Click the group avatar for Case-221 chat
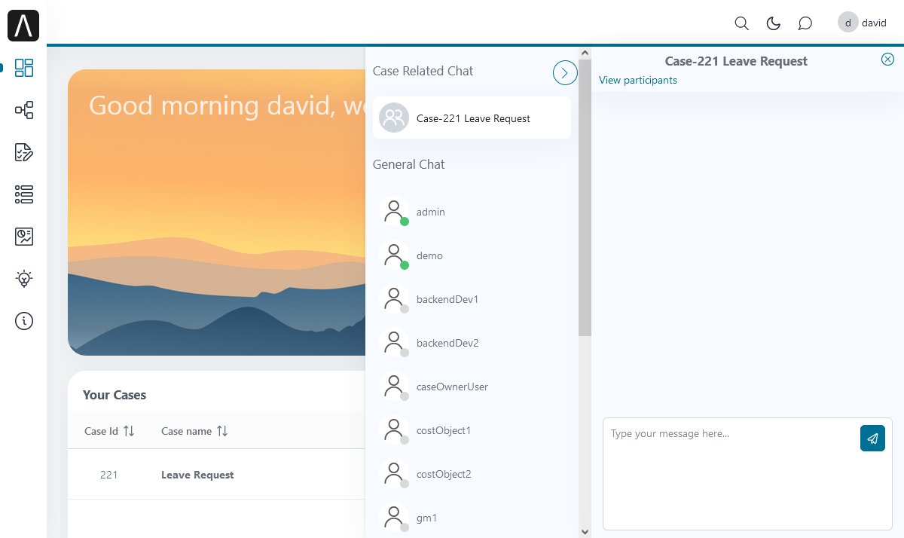 click(394, 118)
